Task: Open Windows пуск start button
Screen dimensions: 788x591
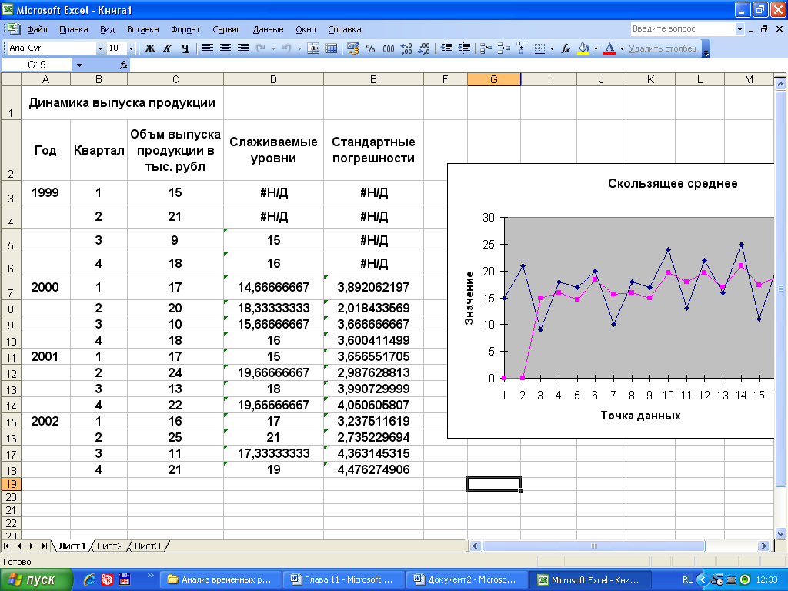Action: (x=36, y=580)
